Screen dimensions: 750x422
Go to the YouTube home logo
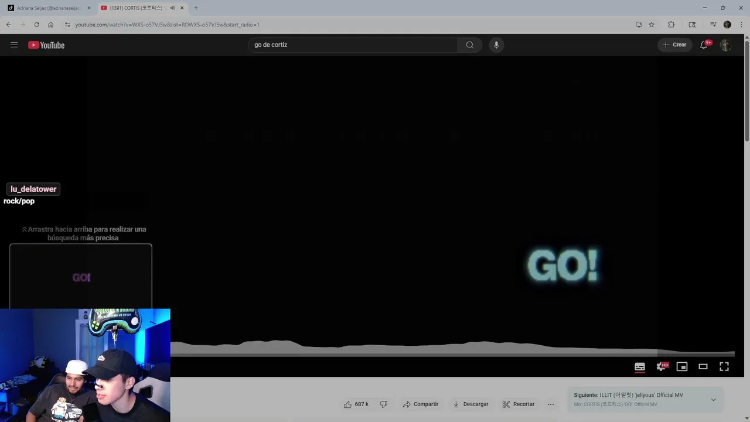[46, 45]
